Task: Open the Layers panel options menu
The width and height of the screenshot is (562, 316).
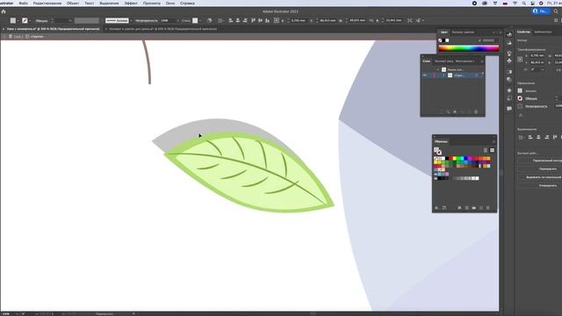Action: (x=482, y=61)
